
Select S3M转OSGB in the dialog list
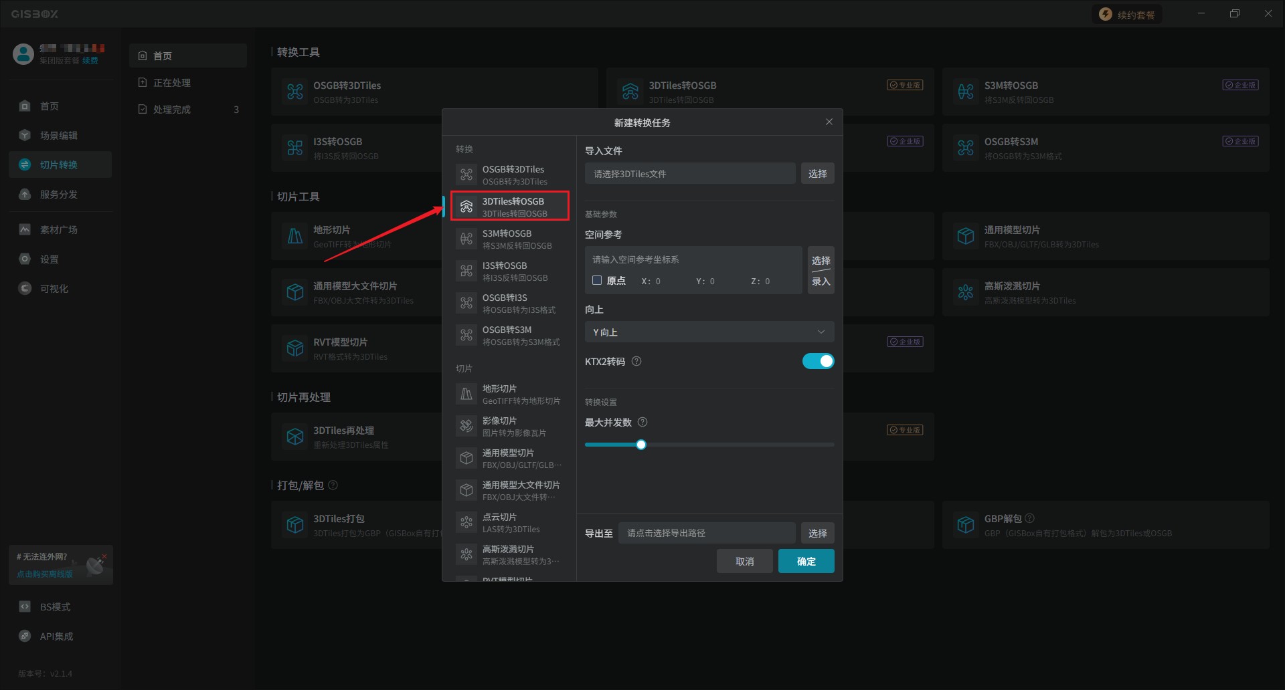pyautogui.click(x=510, y=239)
